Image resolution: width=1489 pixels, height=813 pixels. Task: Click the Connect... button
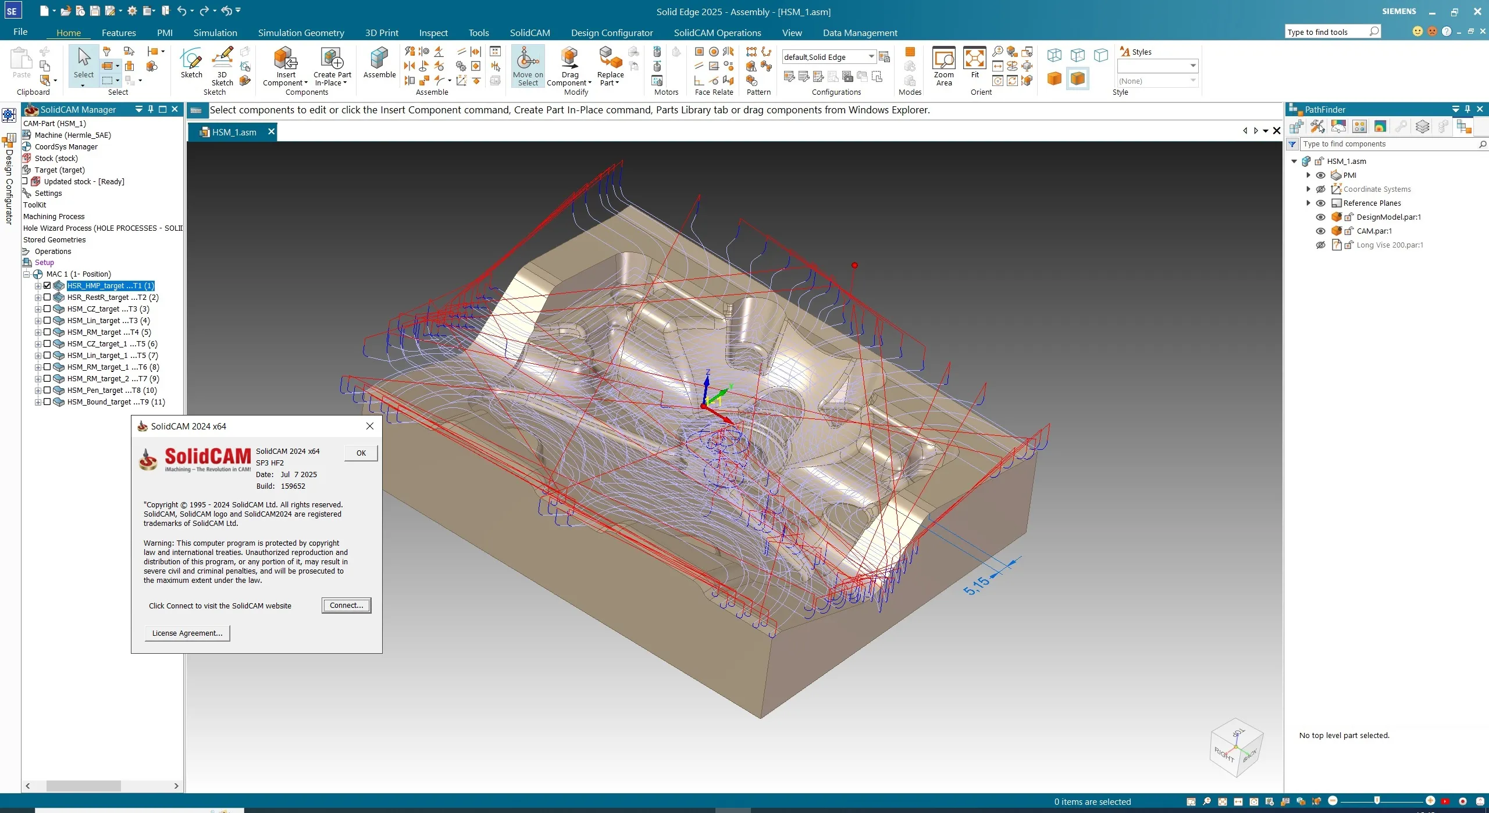click(x=346, y=605)
